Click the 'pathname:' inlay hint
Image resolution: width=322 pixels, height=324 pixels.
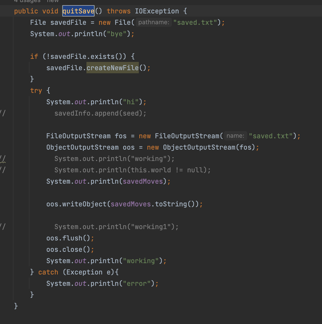pyautogui.click(x=154, y=22)
